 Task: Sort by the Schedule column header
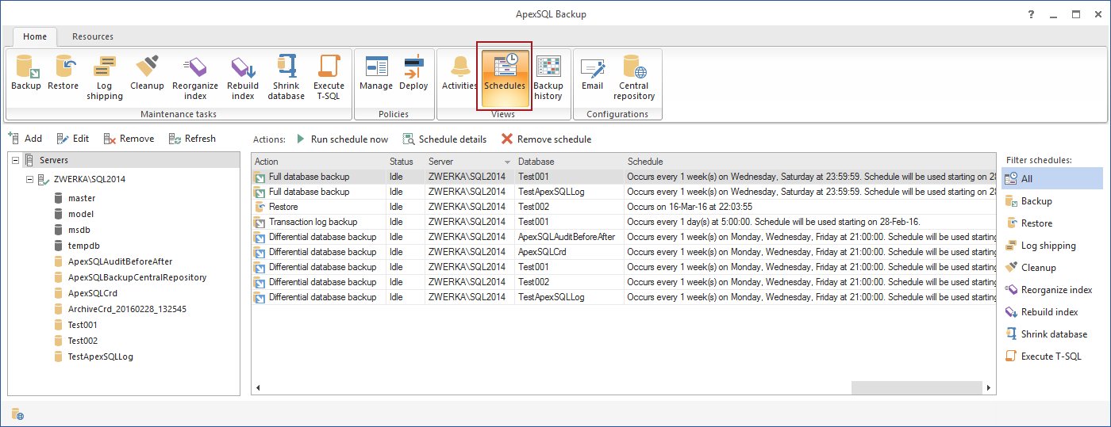coord(809,162)
